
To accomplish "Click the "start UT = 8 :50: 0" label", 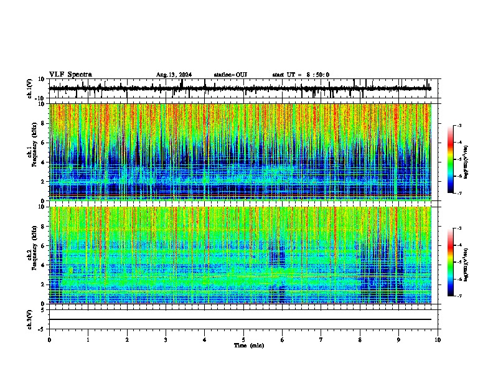I will pos(301,75).
